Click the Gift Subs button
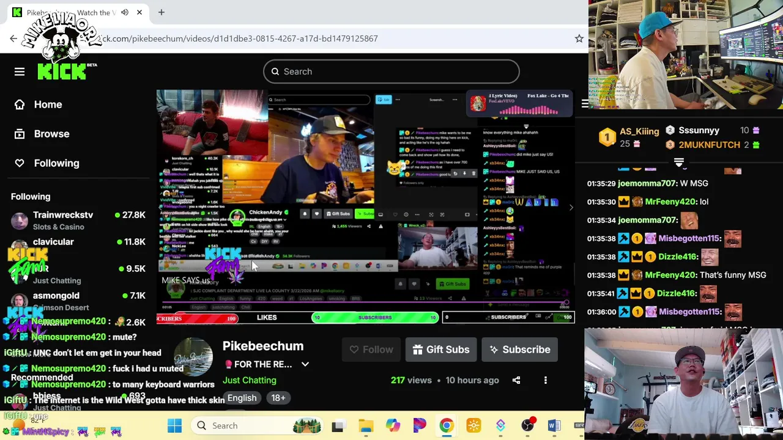Image resolution: width=783 pixels, height=440 pixels. pyautogui.click(x=441, y=350)
